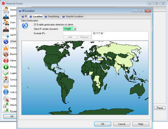Select Antarctica on the world map
Screen dimensions: 168x129
[96, 112]
